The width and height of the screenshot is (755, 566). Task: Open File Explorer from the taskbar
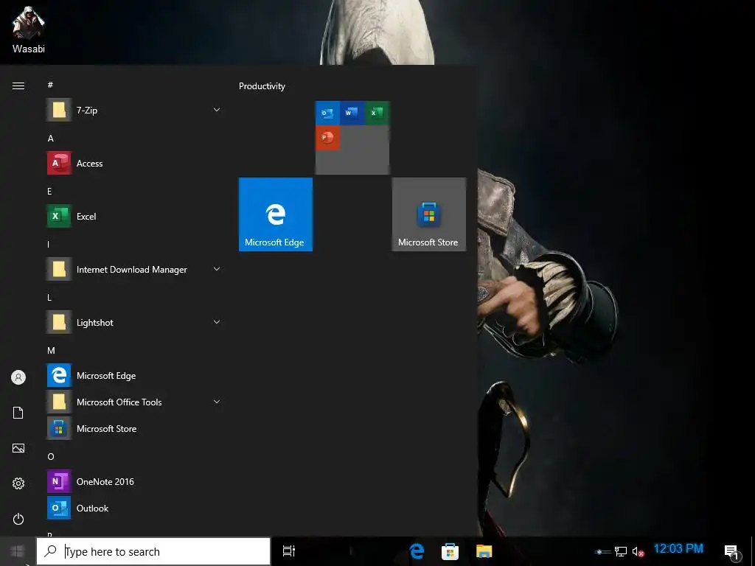pyautogui.click(x=484, y=551)
